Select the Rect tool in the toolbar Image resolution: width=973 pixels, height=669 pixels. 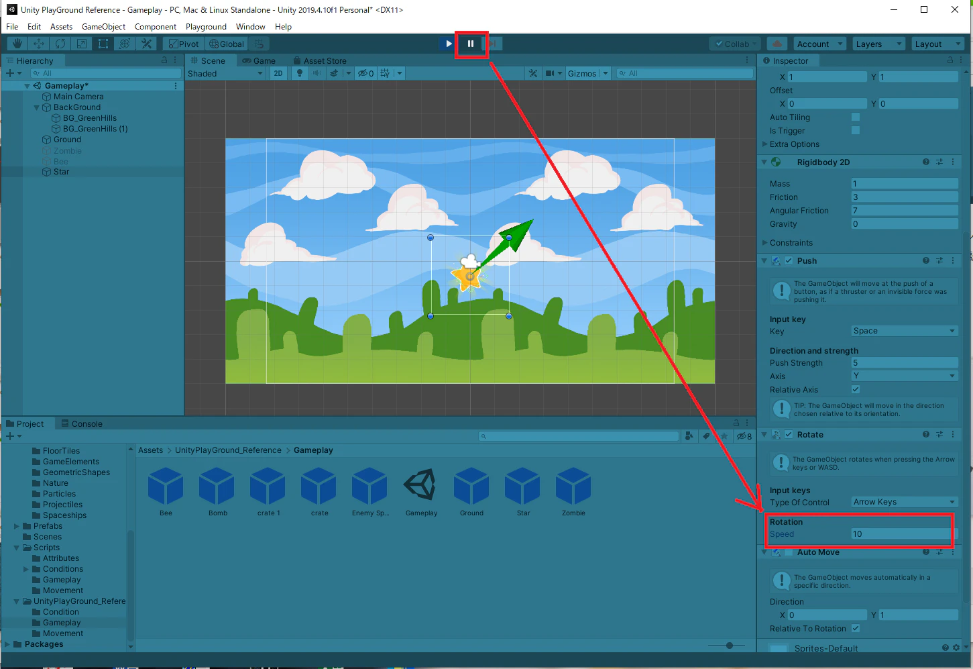pos(103,44)
